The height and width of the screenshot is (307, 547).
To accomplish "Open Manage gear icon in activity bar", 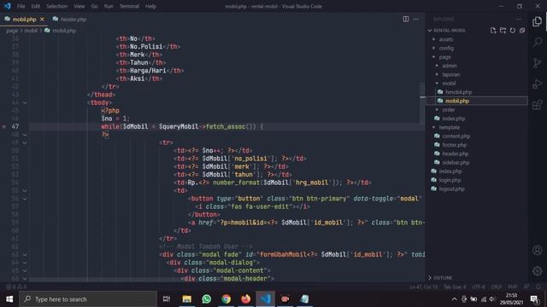I will point(538,271).
